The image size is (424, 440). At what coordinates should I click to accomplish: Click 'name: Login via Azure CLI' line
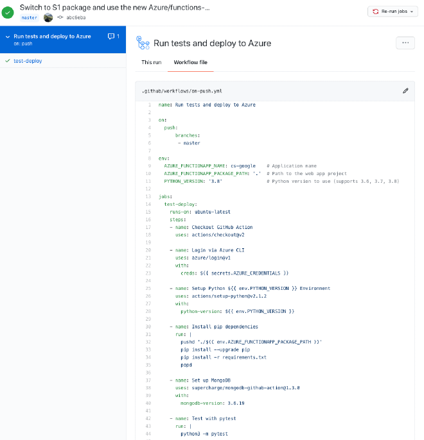(x=207, y=250)
